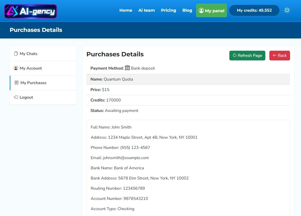Click the My Chats sidebar icon

[16, 54]
